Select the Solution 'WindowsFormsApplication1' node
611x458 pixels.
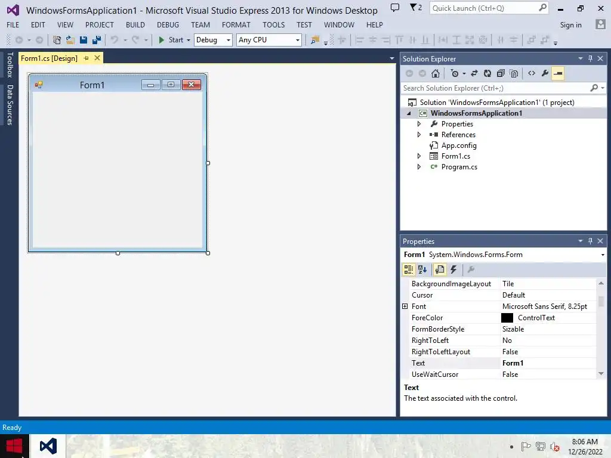coord(497,103)
